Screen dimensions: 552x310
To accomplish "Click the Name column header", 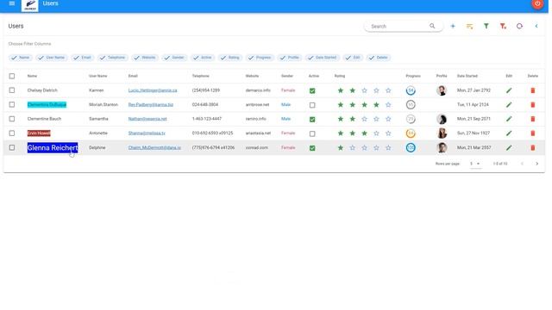I will pos(32,77).
